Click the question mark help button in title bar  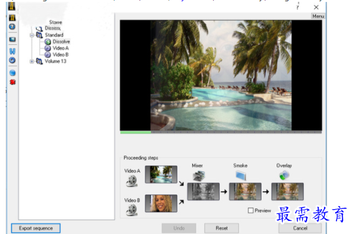click(298, 7)
